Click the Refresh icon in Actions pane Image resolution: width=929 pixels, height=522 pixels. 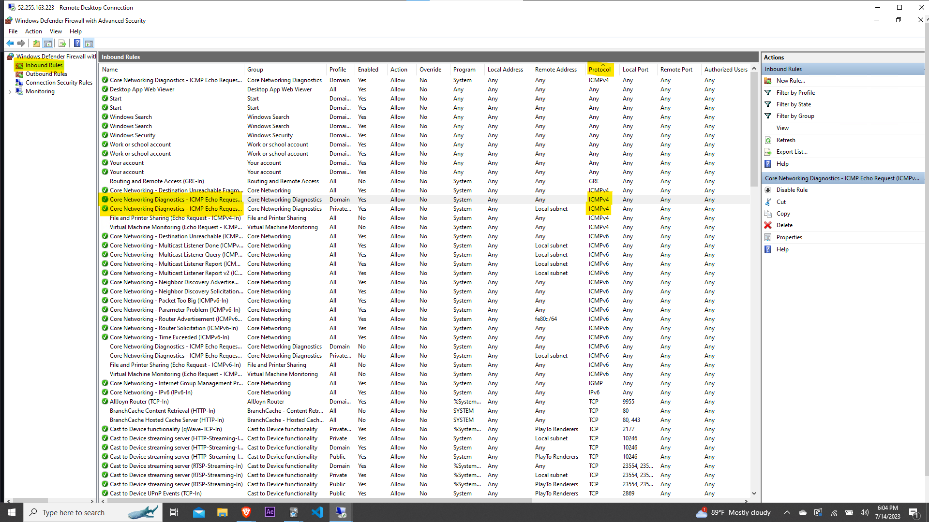tap(768, 140)
